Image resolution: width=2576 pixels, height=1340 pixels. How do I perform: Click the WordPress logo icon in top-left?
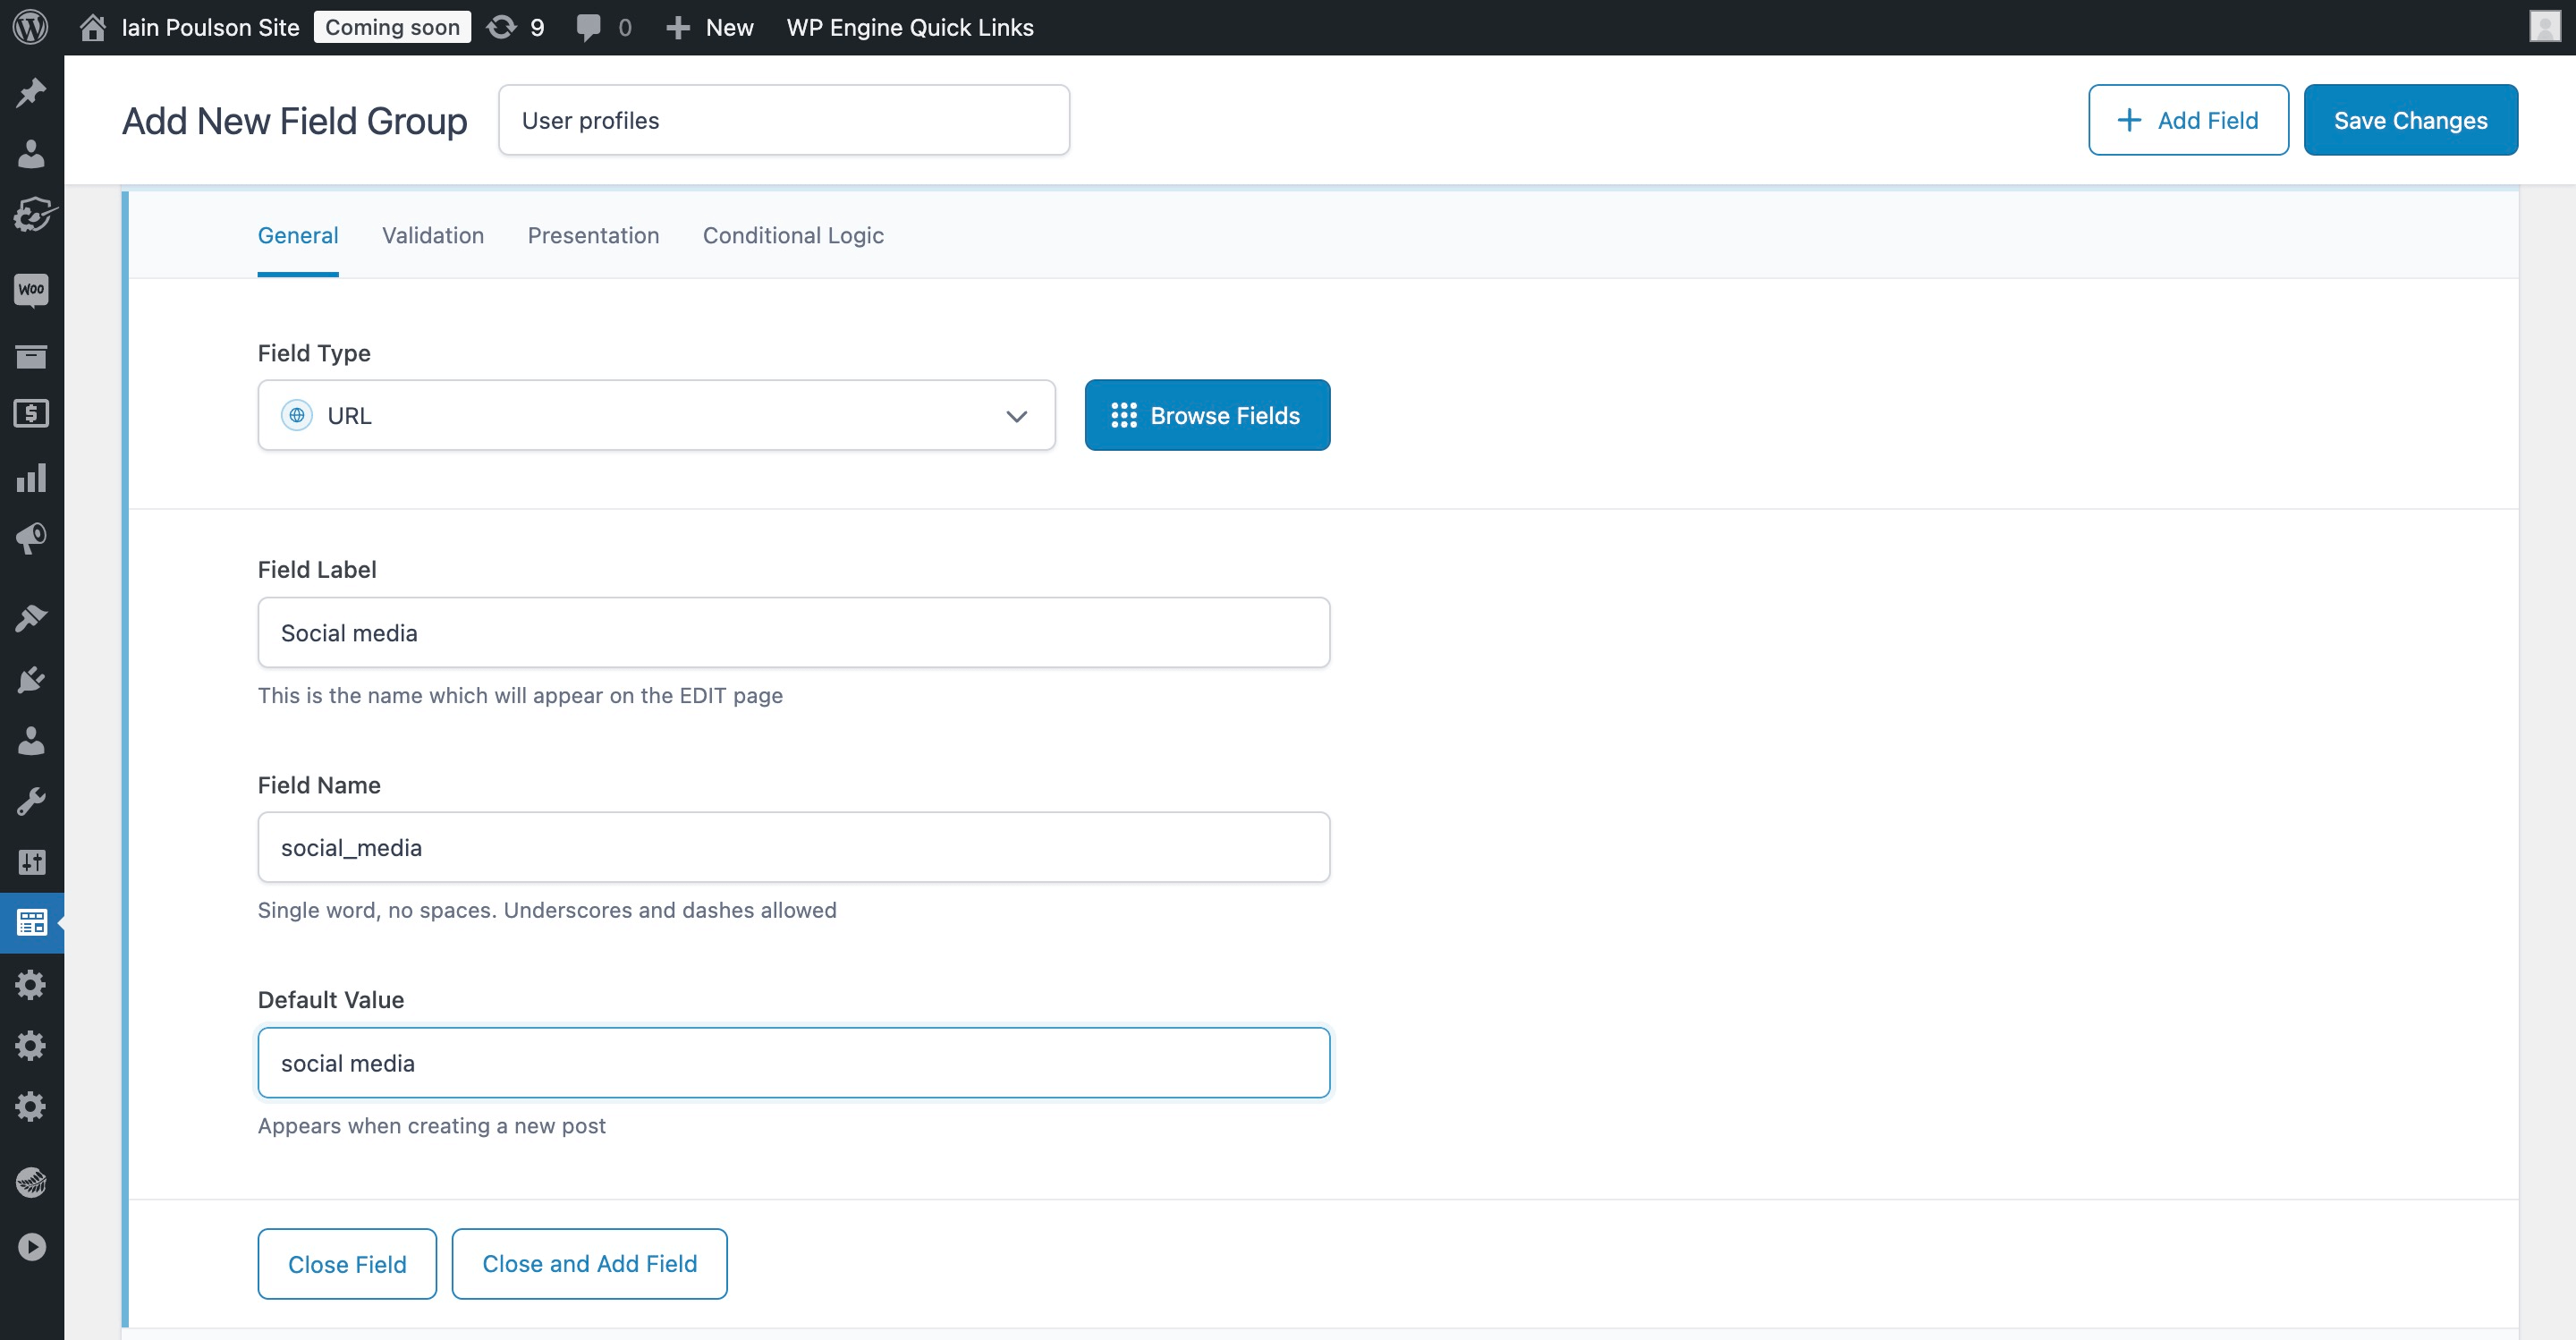click(30, 26)
